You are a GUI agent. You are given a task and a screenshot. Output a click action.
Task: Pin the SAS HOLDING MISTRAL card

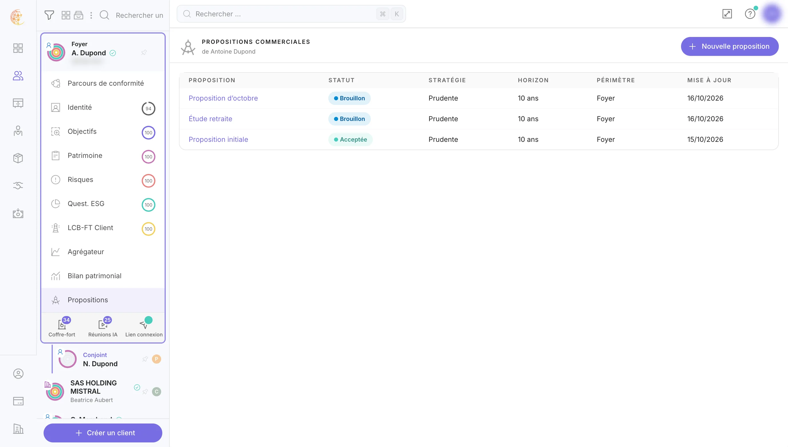[145, 392]
